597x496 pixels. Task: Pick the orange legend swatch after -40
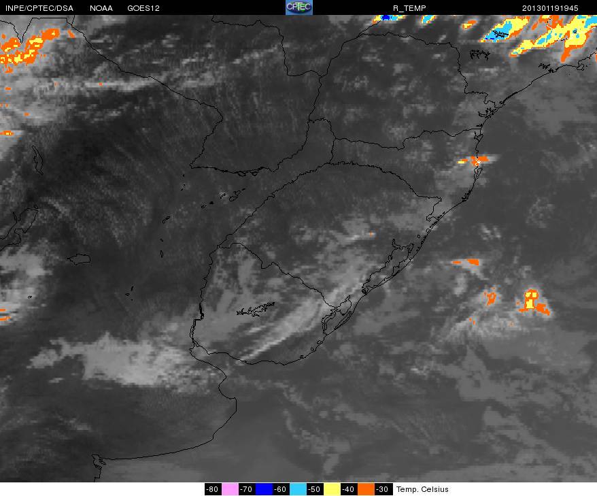(366, 489)
